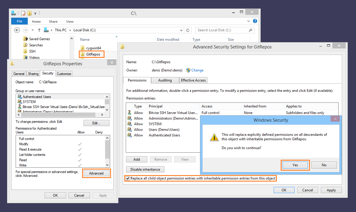The height and width of the screenshot is (212, 356).
Task: Click Edit... to change permissions
Action: [x=97, y=123]
